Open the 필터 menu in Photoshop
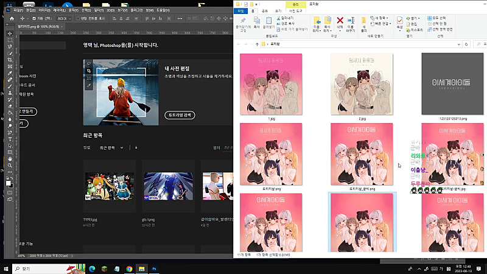 pyautogui.click(x=99, y=10)
